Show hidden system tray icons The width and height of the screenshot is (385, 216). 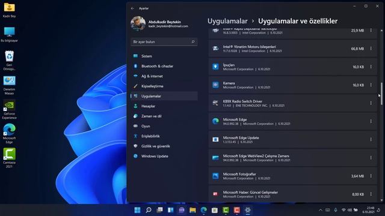(321, 210)
